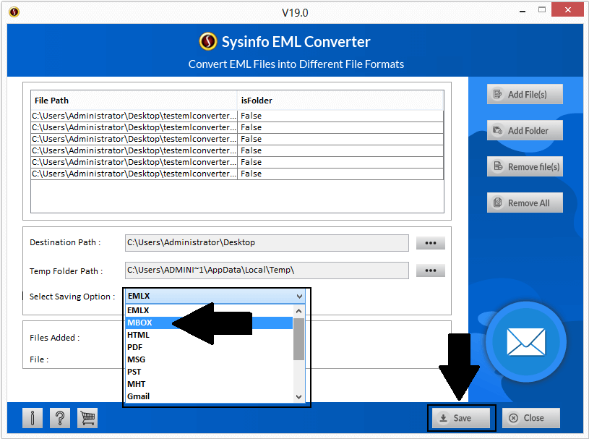Image resolution: width=589 pixels, height=439 pixels.
Task: Click the shopping cart purchase icon
Action: coord(87,418)
